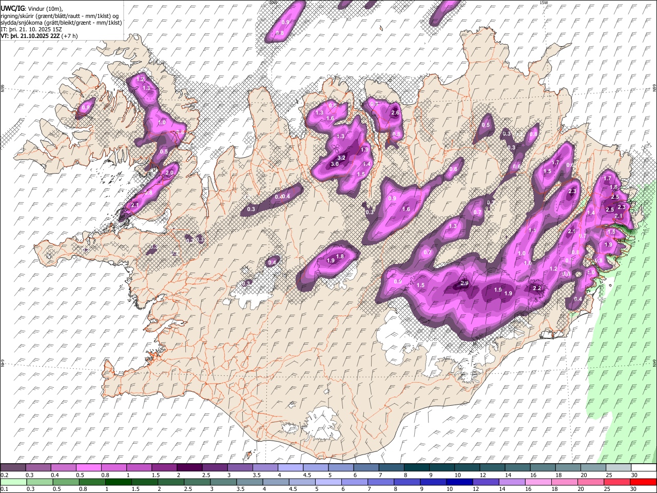Click the '0.1' number under the rain scale
Screen dimensions: 657x493
4,489
